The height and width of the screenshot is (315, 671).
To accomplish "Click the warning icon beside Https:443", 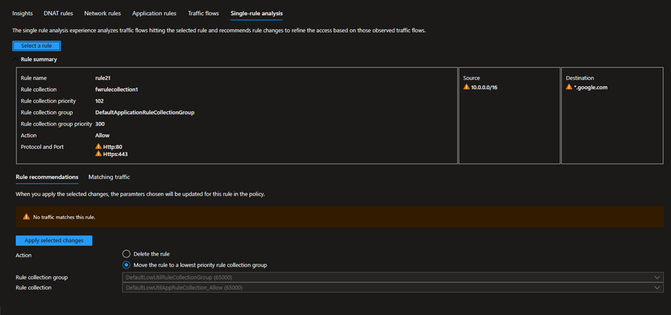I will pos(98,154).
